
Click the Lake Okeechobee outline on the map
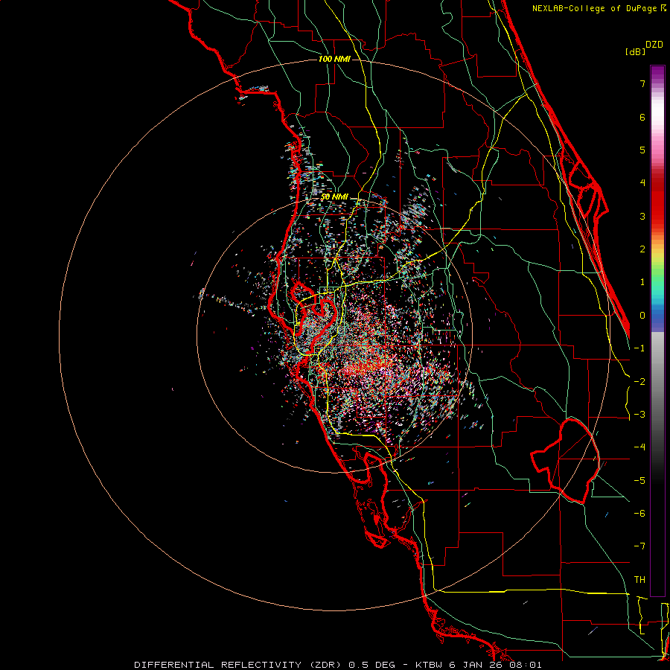[565, 461]
